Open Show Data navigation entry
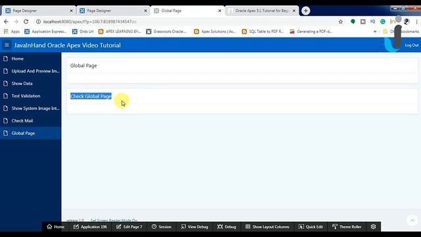This screenshot has height=237, width=421. [31, 84]
